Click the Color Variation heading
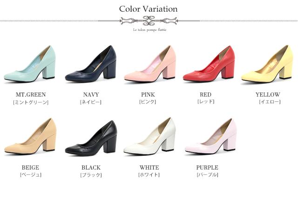Image resolution: width=298 pixels, height=199 pixels. [149, 9]
